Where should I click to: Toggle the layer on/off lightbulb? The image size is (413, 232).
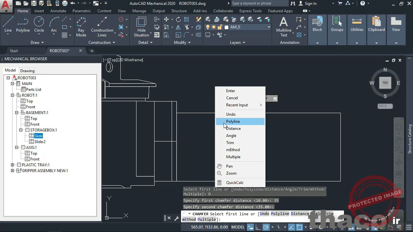pos(208,27)
